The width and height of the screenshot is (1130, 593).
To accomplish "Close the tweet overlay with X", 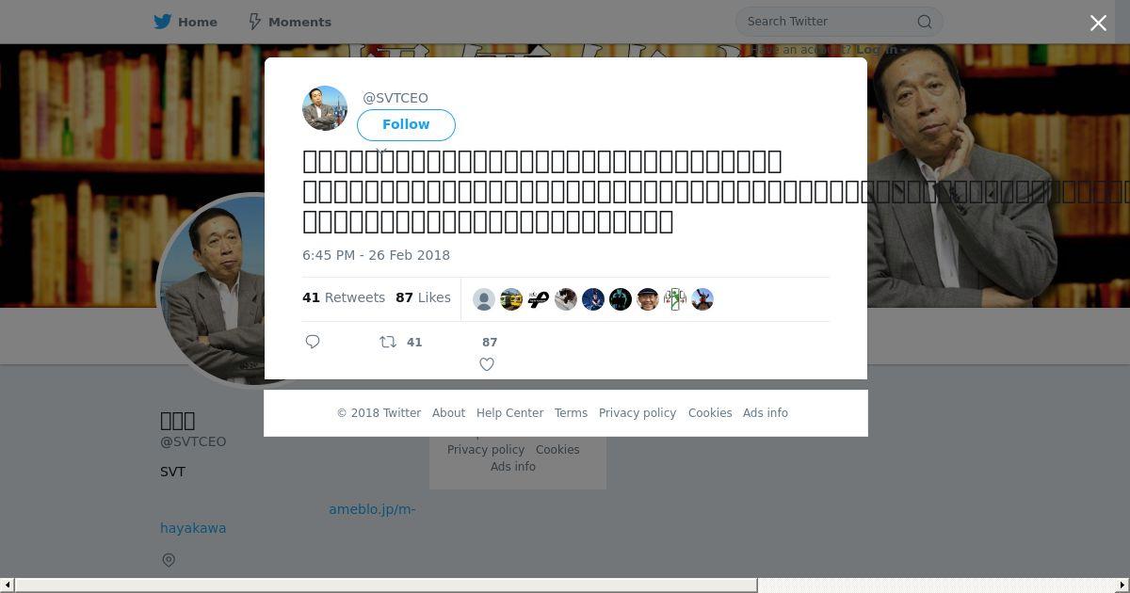I will [x=1098, y=23].
